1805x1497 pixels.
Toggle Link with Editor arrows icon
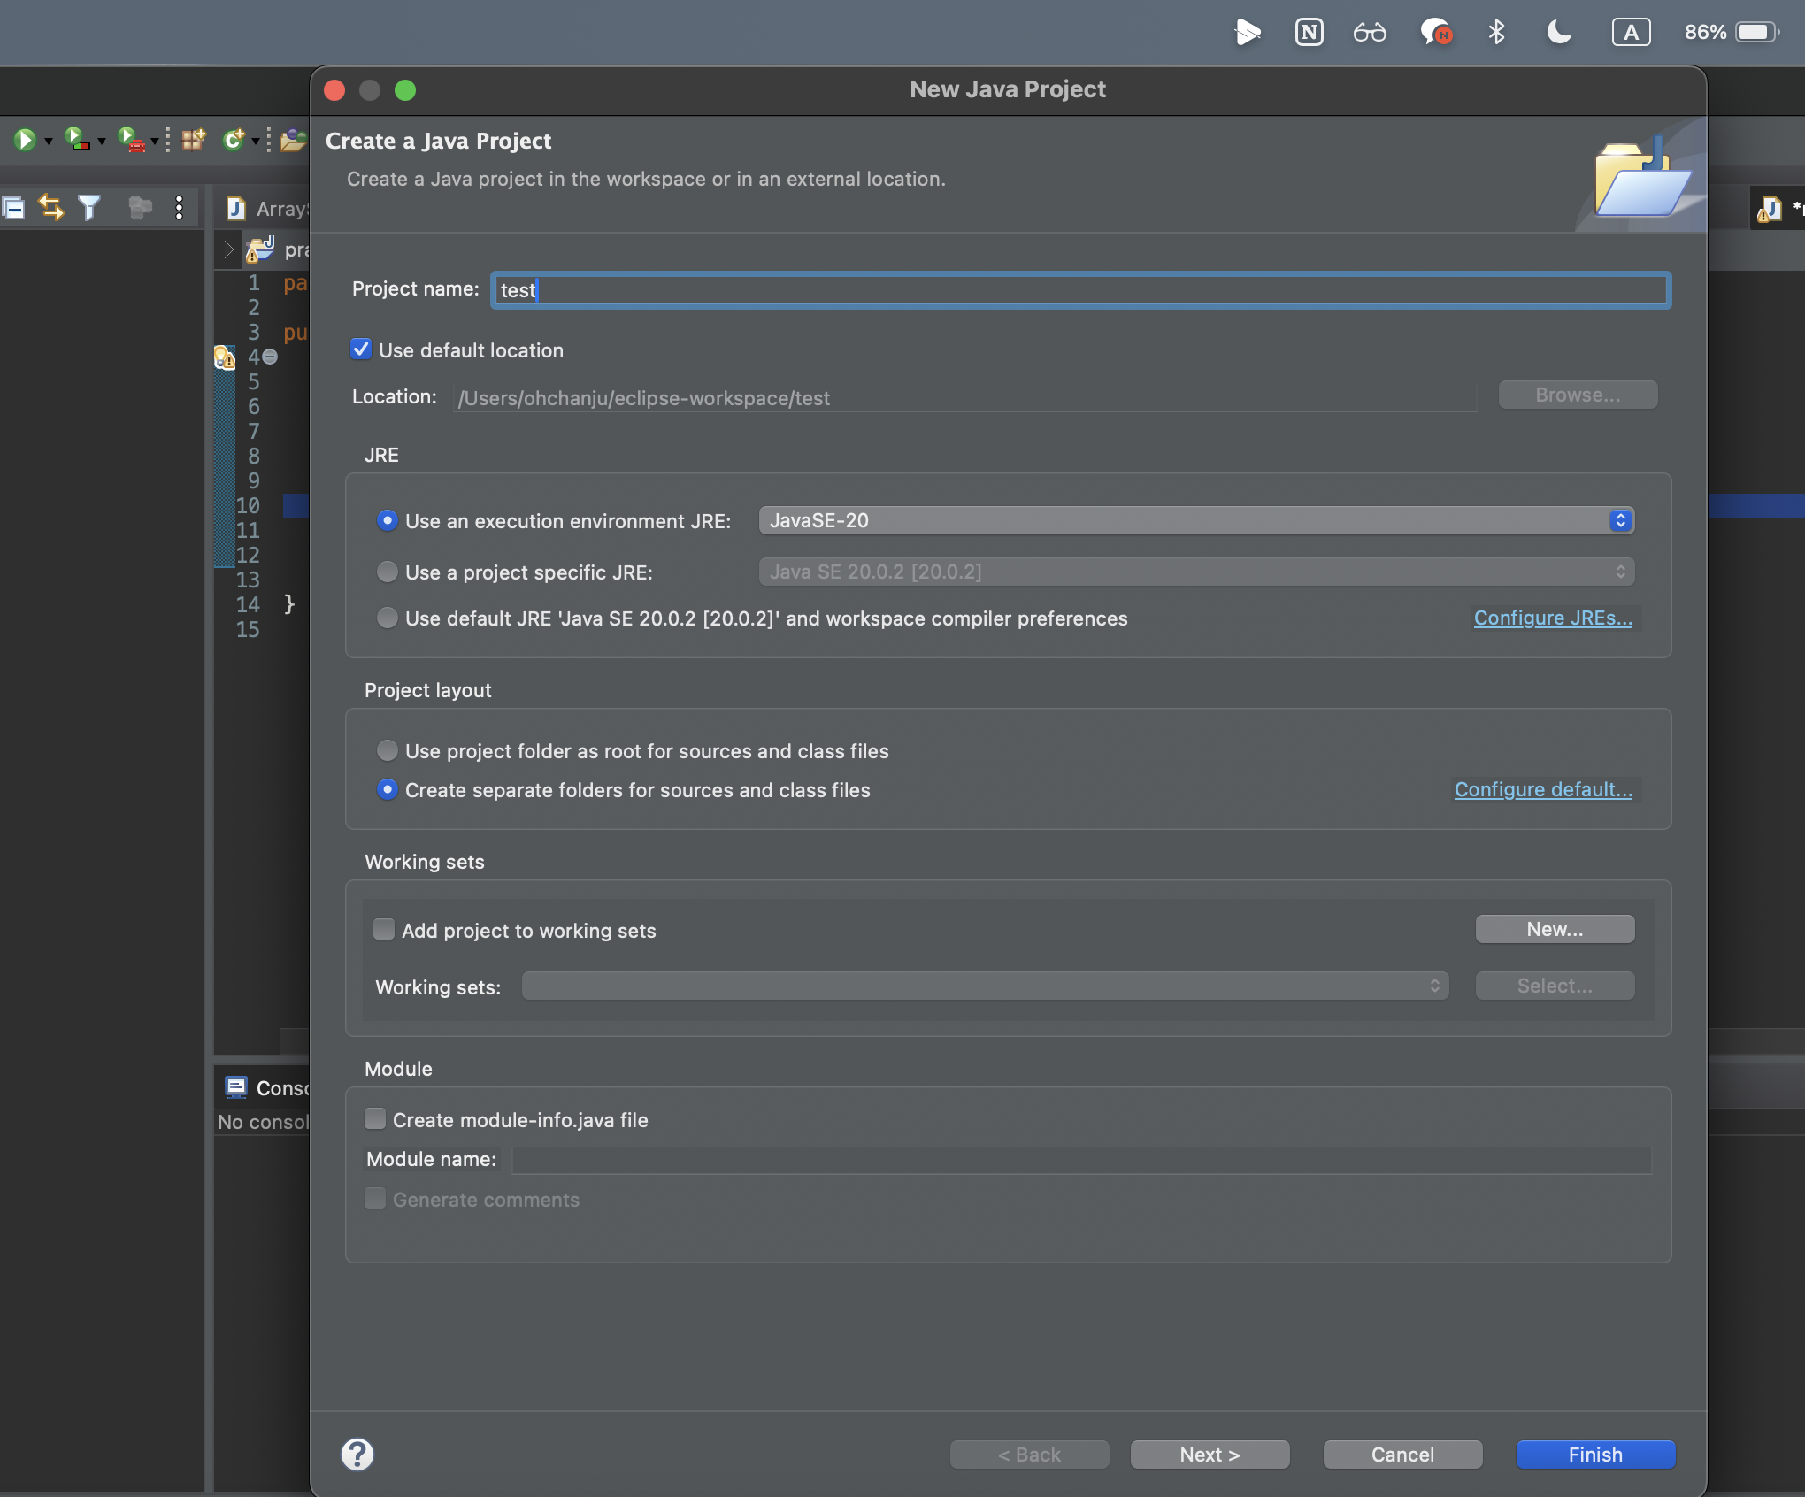51,209
